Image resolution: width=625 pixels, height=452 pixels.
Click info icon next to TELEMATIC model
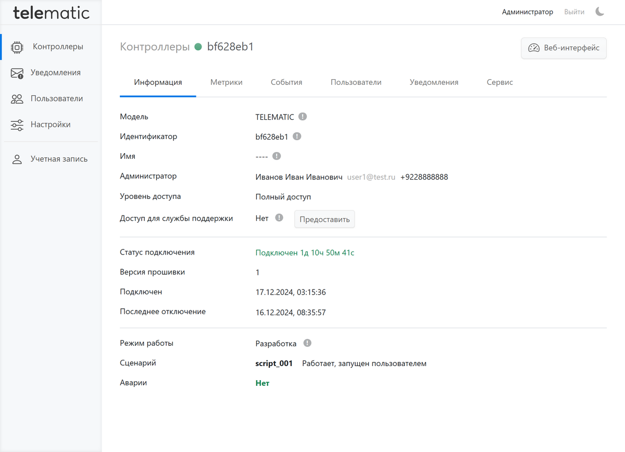[x=303, y=117]
